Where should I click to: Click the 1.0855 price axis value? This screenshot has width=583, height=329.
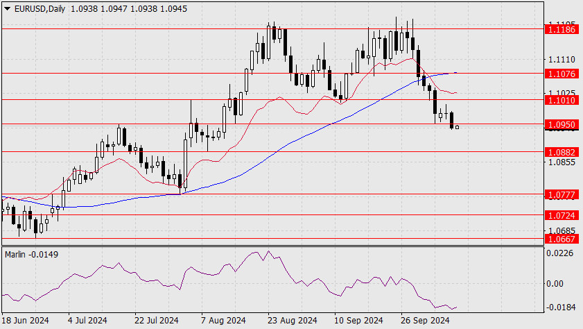point(562,162)
